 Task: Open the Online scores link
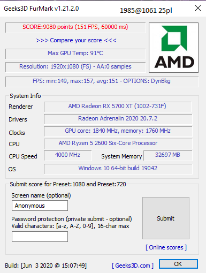click(x=166, y=247)
